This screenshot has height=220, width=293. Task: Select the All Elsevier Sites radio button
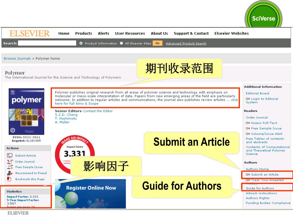[121, 43]
